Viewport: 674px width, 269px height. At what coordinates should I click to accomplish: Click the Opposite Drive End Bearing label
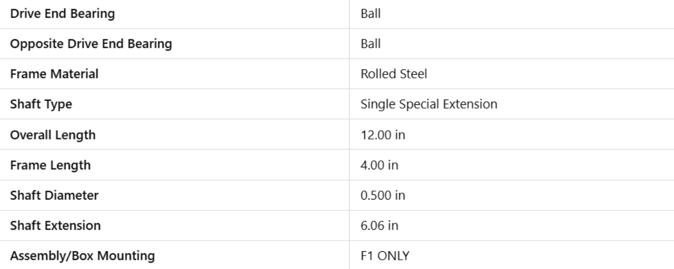point(91,44)
